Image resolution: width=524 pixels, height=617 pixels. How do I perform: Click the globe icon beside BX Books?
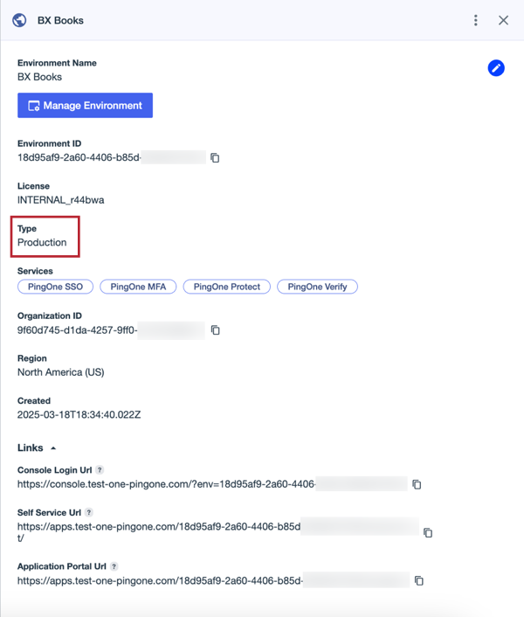(19, 20)
